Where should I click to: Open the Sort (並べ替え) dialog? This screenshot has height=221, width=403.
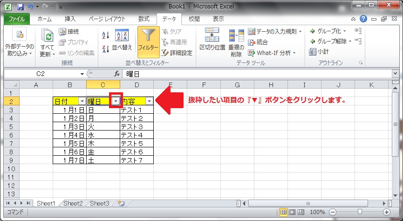pyautogui.click(x=122, y=40)
